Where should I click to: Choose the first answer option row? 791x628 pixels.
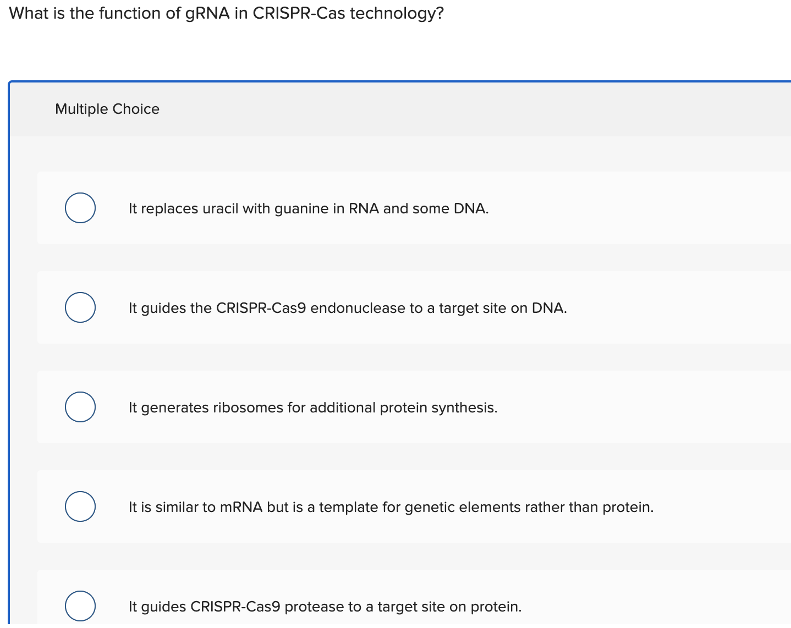pos(385,208)
